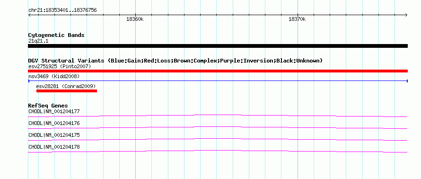The width and height of the screenshot is (421, 179).
Task: Click the magenta line under CHODL|NM_001204177
Action: 218,116
